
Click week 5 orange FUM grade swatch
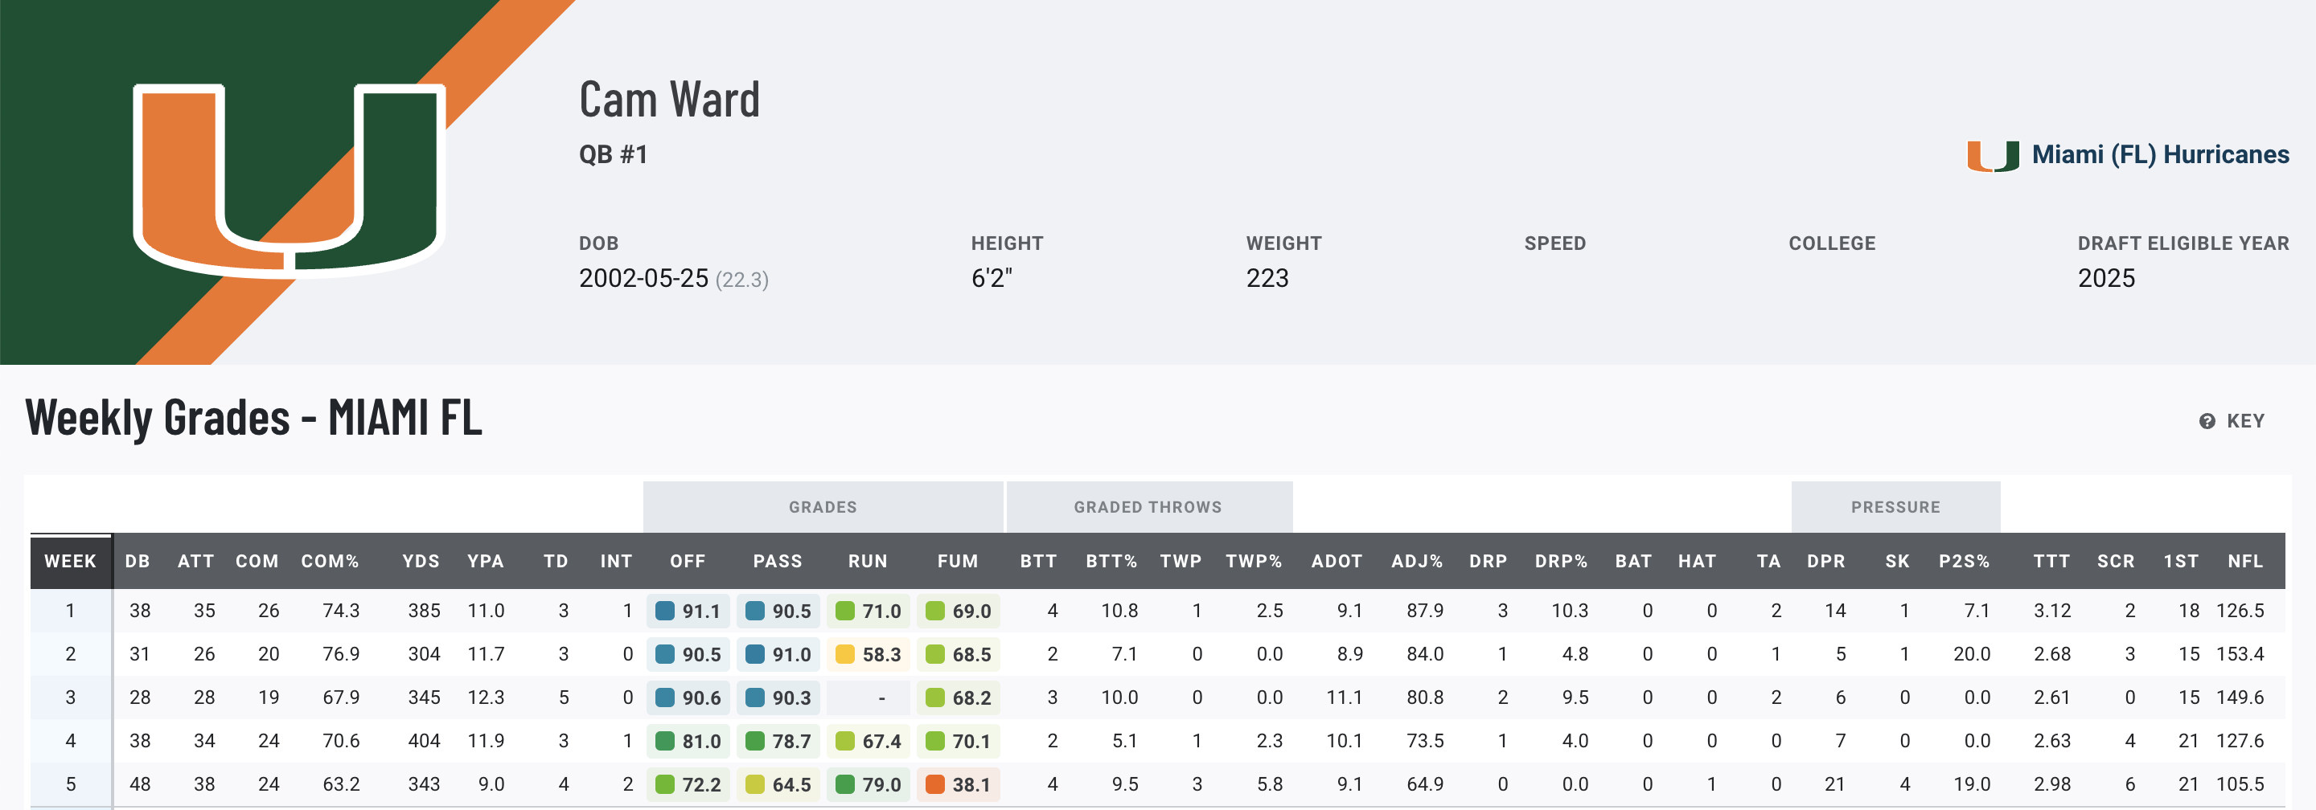point(935,784)
